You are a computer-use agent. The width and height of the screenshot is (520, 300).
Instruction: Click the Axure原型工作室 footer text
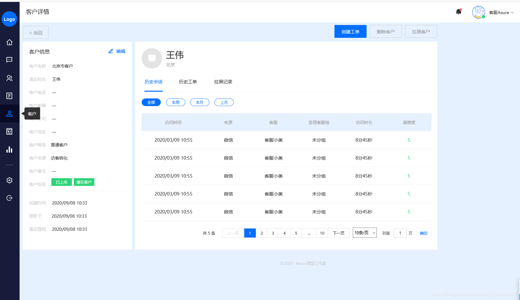click(311, 263)
